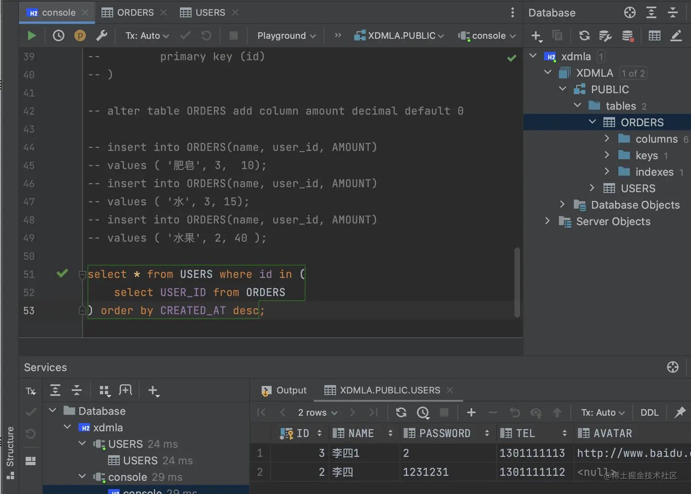
Task: Open the 2 rows page size dropdown
Action: (x=318, y=413)
